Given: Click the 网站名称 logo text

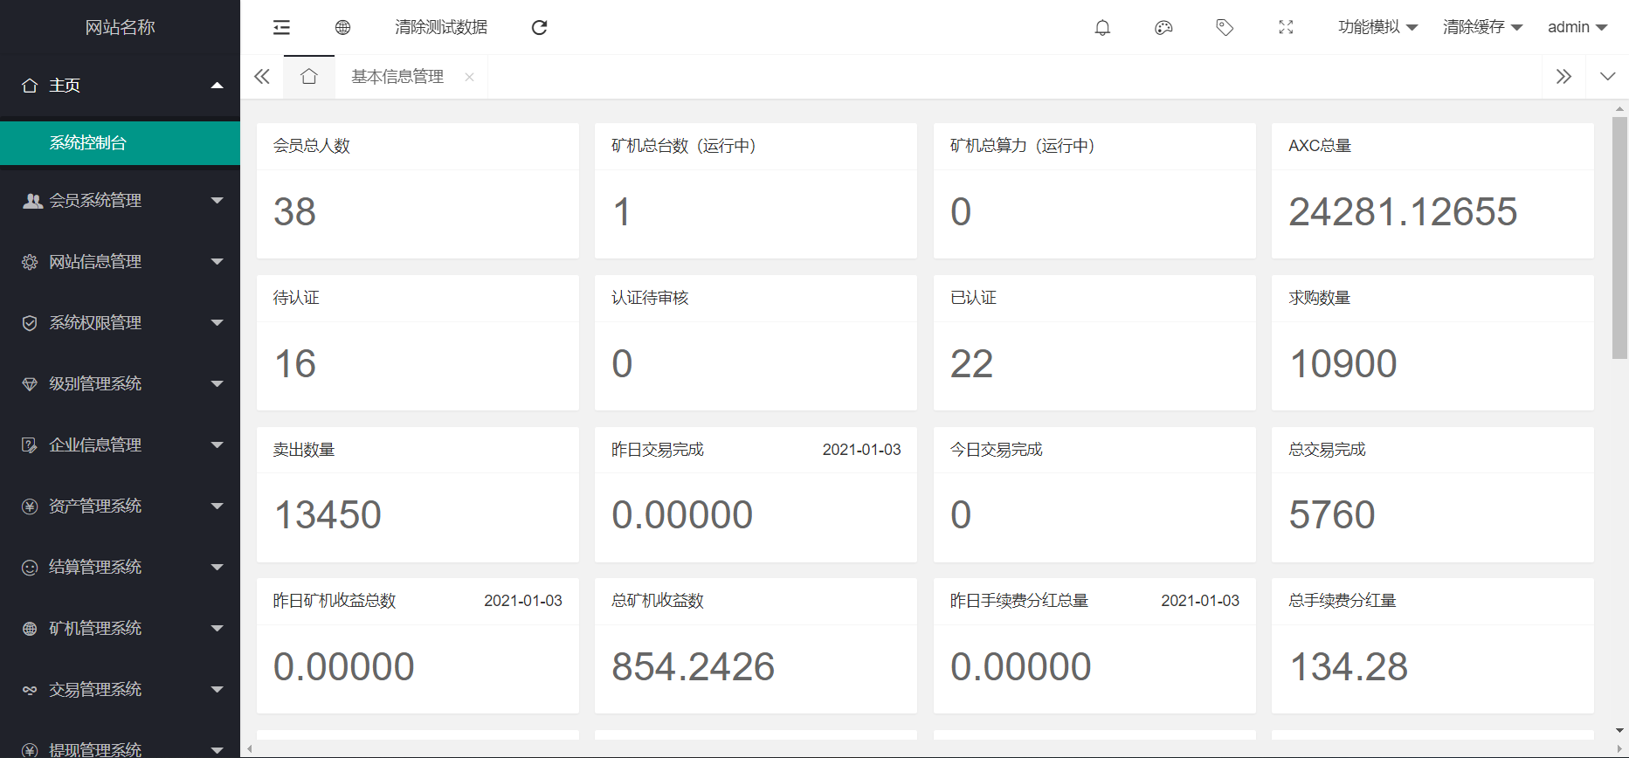Looking at the screenshot, I should 121,28.
